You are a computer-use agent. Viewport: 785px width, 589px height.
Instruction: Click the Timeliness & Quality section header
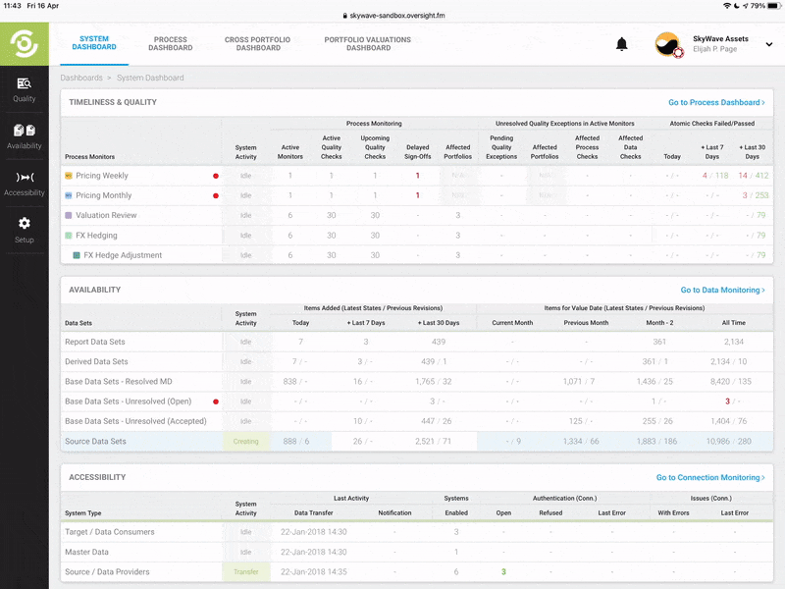pos(113,102)
